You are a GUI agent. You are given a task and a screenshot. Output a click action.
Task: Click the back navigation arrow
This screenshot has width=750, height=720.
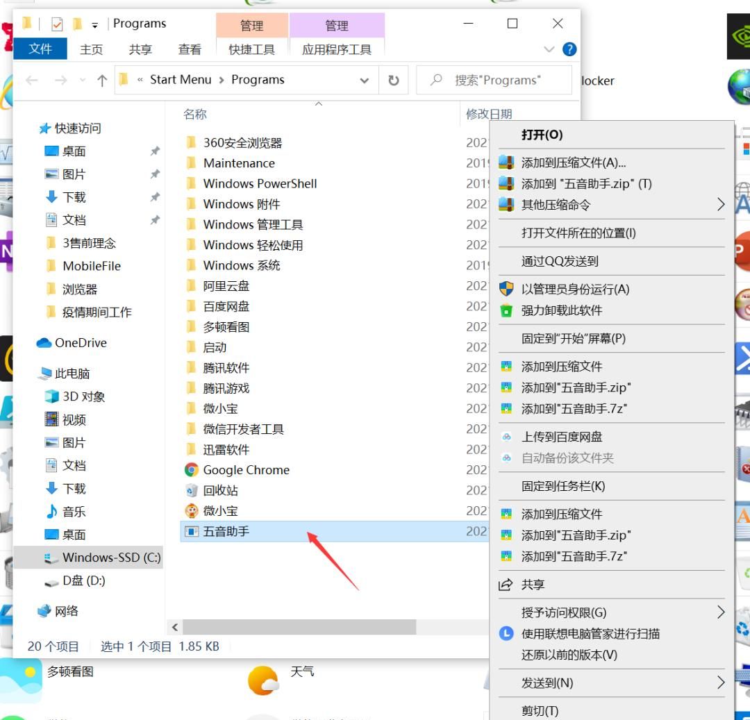point(32,81)
